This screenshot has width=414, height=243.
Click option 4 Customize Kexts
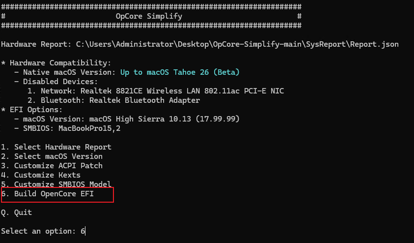point(41,175)
